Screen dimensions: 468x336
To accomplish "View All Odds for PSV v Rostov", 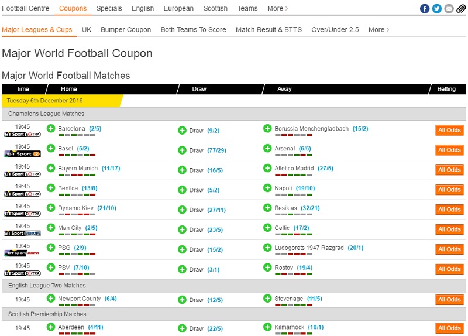I will pos(449,269).
